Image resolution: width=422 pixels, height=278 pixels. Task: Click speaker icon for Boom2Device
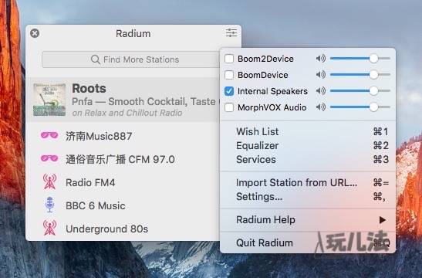coord(320,58)
